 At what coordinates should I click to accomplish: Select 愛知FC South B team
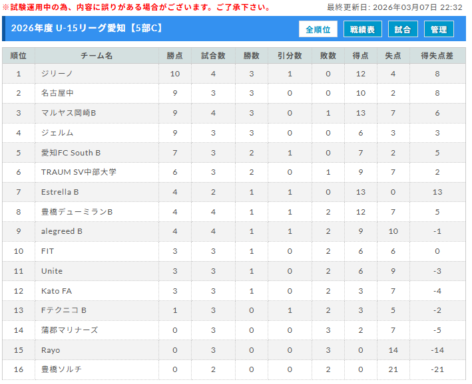(x=71, y=153)
